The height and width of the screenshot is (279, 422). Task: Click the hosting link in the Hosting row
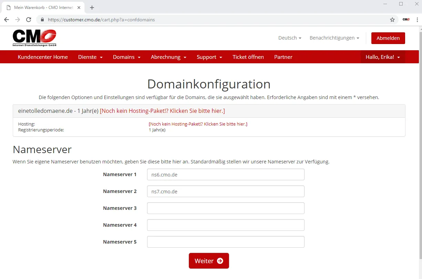tap(198, 124)
